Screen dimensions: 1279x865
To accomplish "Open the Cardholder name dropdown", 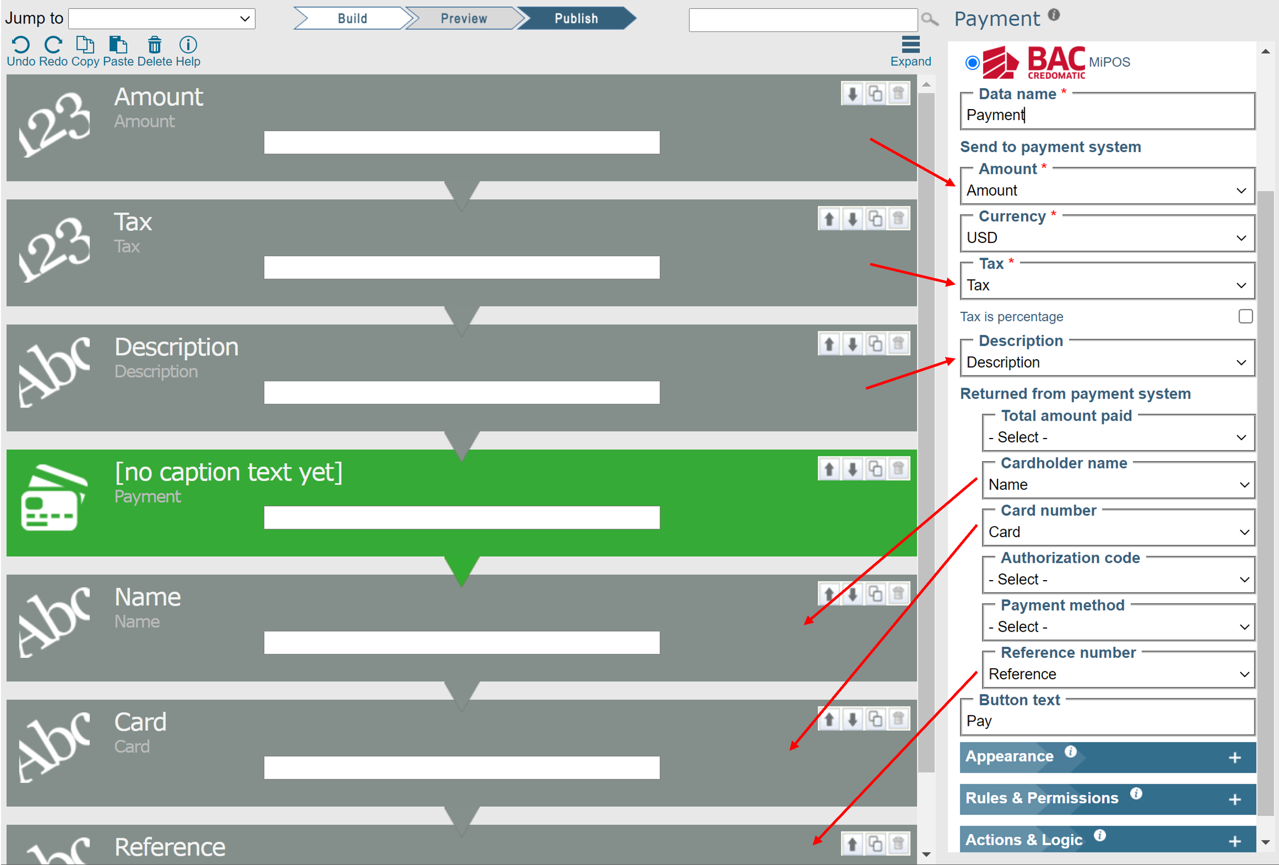I will (x=1119, y=485).
